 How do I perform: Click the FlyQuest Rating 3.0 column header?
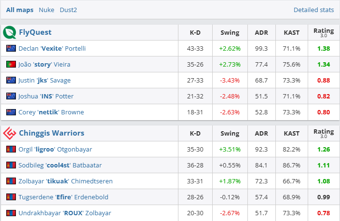point(323,32)
